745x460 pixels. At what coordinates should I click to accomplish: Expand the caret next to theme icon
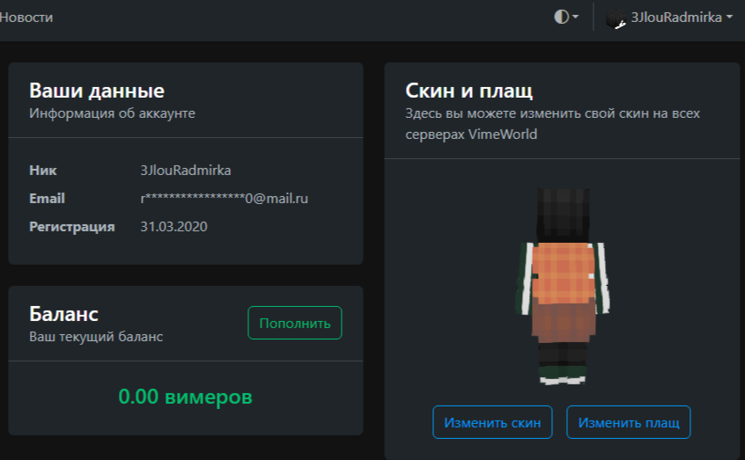click(575, 17)
